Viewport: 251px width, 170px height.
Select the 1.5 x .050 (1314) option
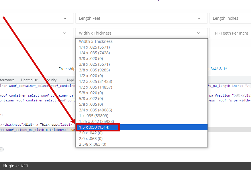[x=94, y=127]
